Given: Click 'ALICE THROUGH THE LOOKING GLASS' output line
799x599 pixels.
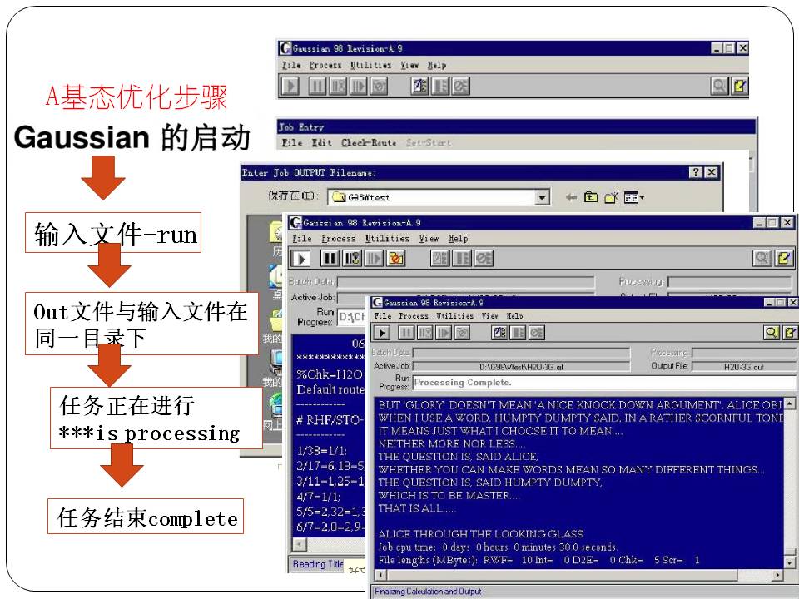Looking at the screenshot, I should click(480, 534).
